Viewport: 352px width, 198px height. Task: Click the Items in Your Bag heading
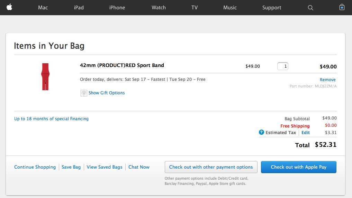click(49, 46)
